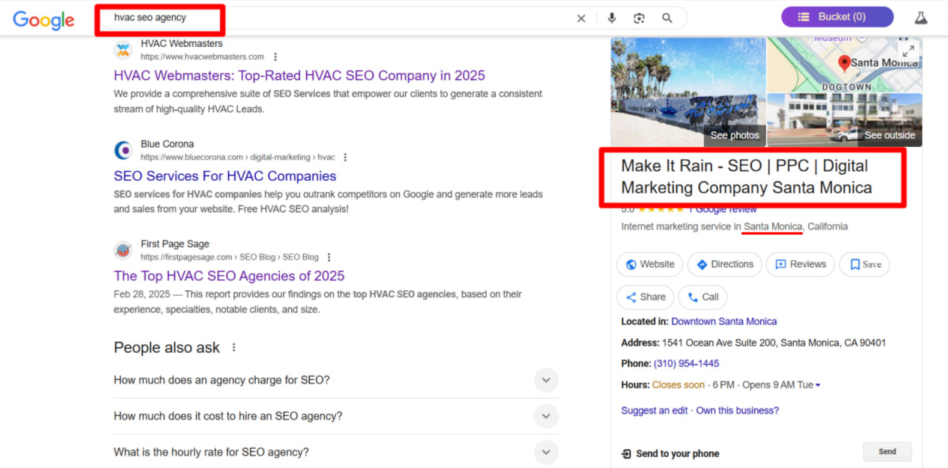This screenshot has height=468, width=948.
Task: Open People also ask options menu
Action: pyautogui.click(x=234, y=347)
